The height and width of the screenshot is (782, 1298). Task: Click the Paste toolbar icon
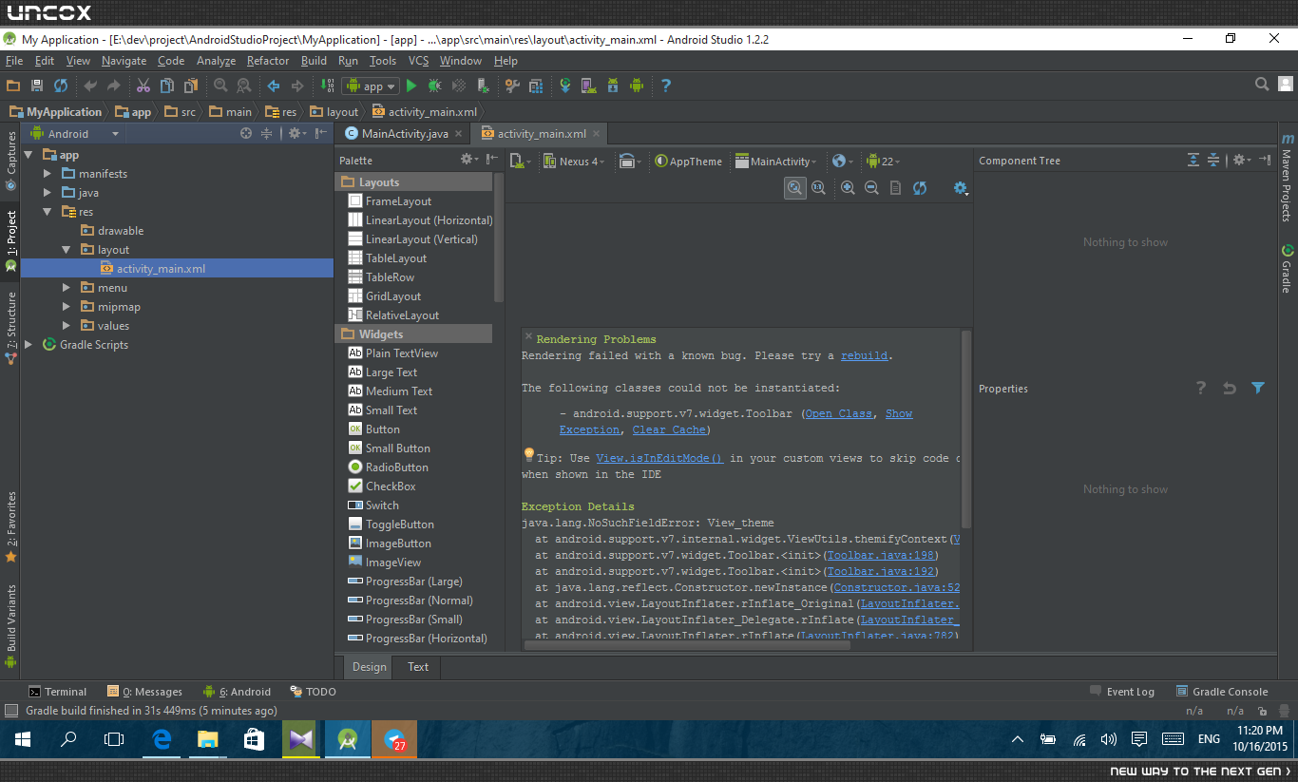pos(189,86)
